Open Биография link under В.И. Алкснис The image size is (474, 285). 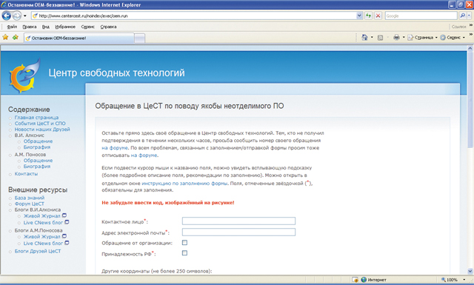[x=37, y=147]
